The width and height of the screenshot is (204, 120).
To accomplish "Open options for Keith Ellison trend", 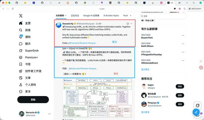I will pos(183,44).
